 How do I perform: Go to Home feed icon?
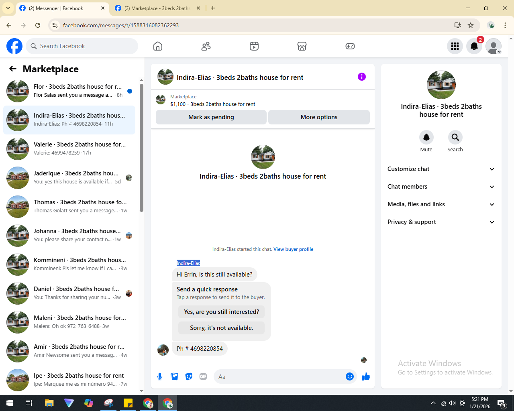coord(158,46)
